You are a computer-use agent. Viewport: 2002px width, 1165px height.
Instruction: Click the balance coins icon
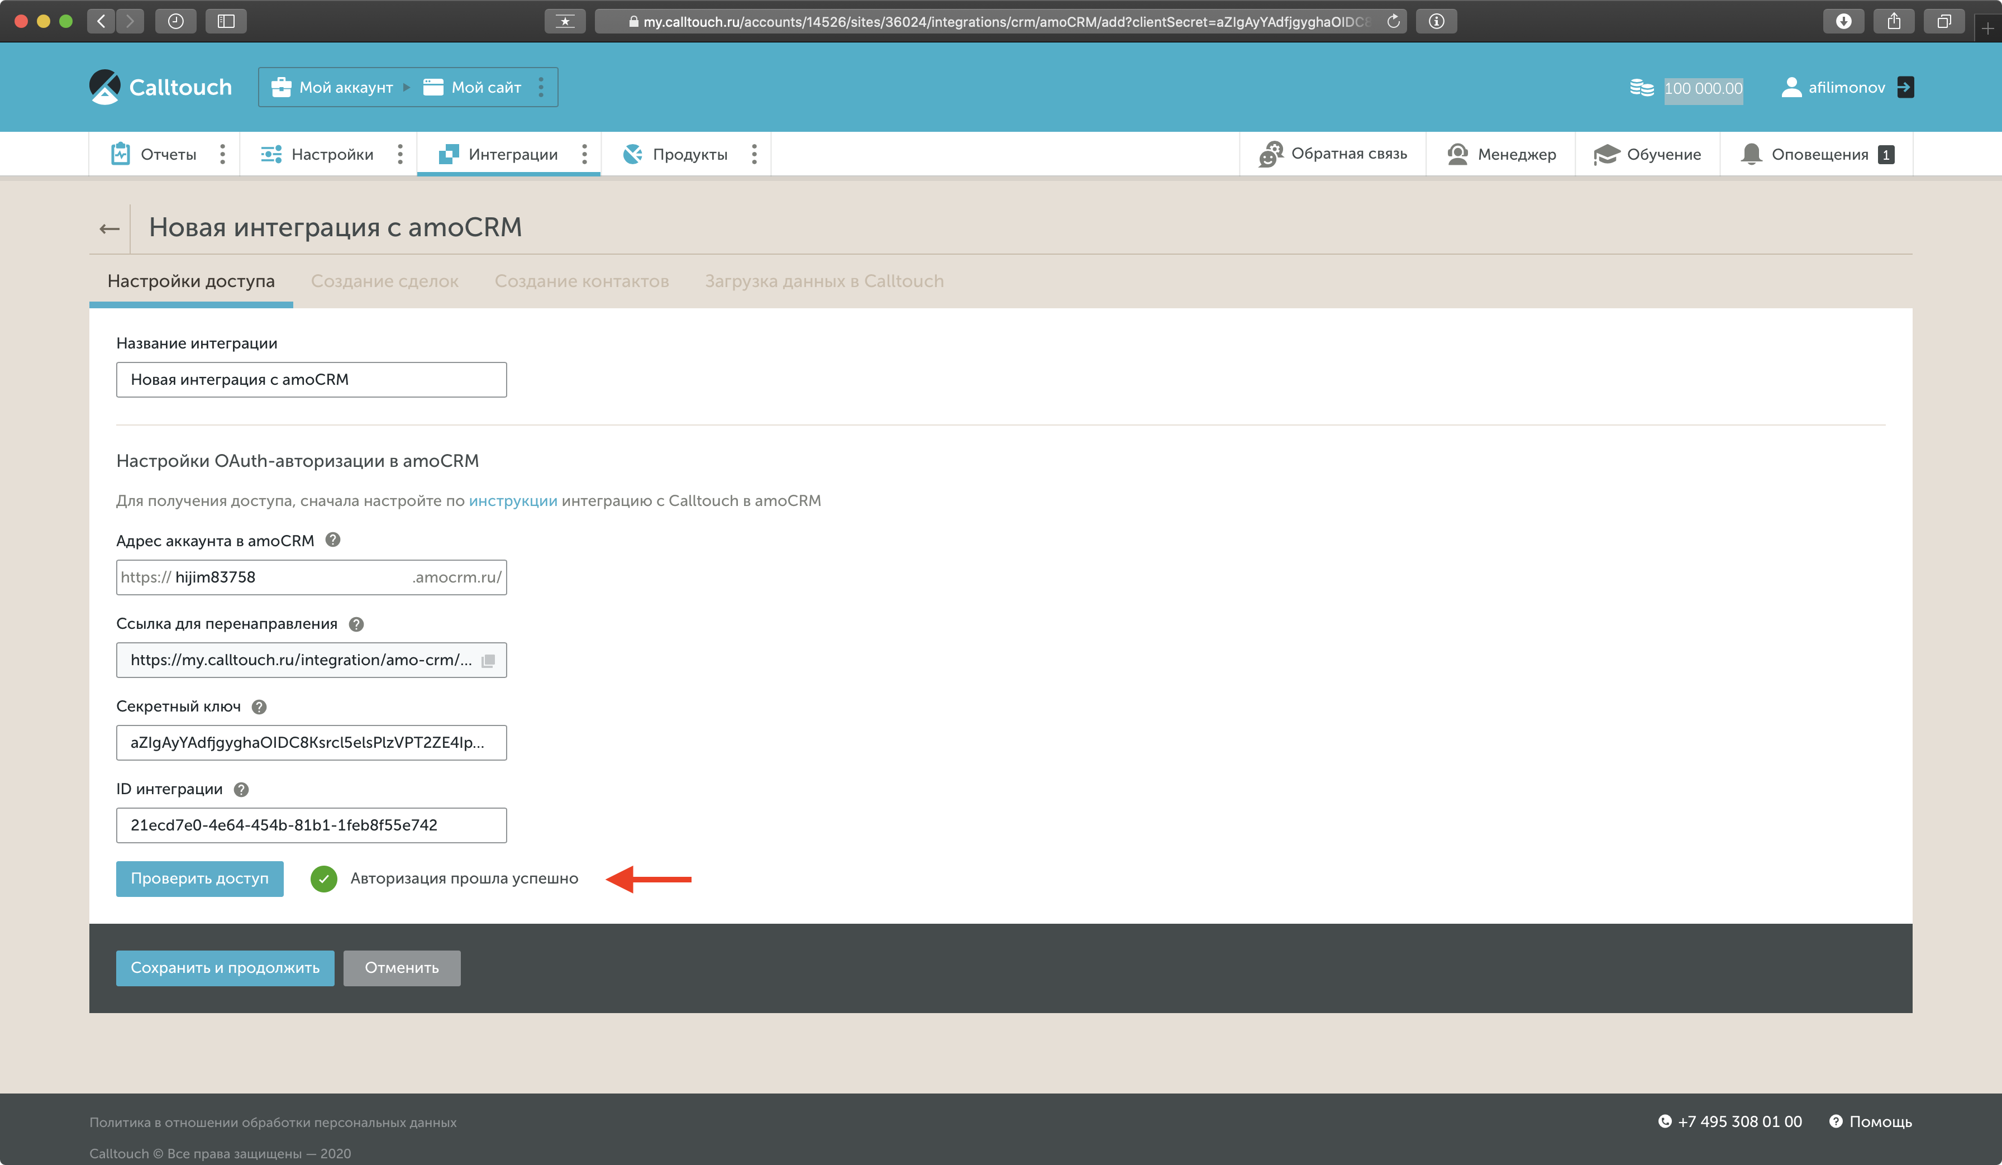[1641, 87]
